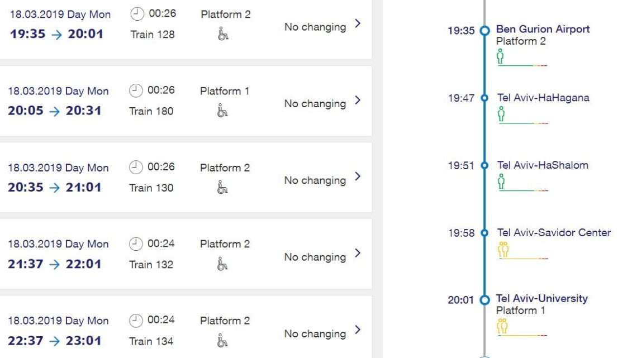
Task: Click wheelchair accessibility icon for Train 128
Action: tap(223, 34)
